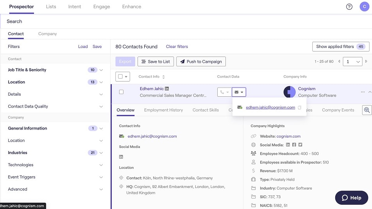Screen dimensions: 372x209
Task: Open the LinkedIn icon under Social Media
Action: tap(121, 157)
